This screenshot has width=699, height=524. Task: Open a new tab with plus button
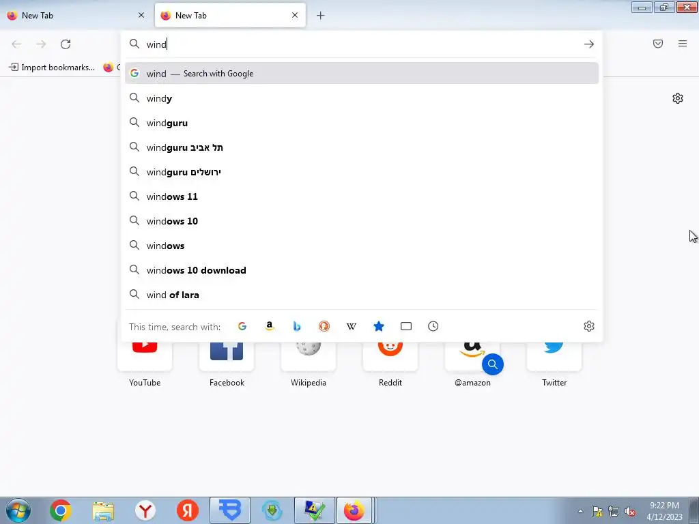tap(321, 16)
